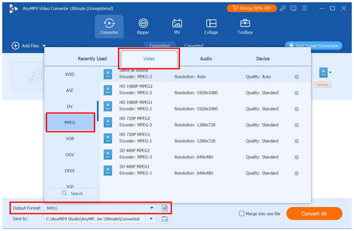The image size is (354, 231).
Task: Select the DV format
Action: (x=70, y=106)
